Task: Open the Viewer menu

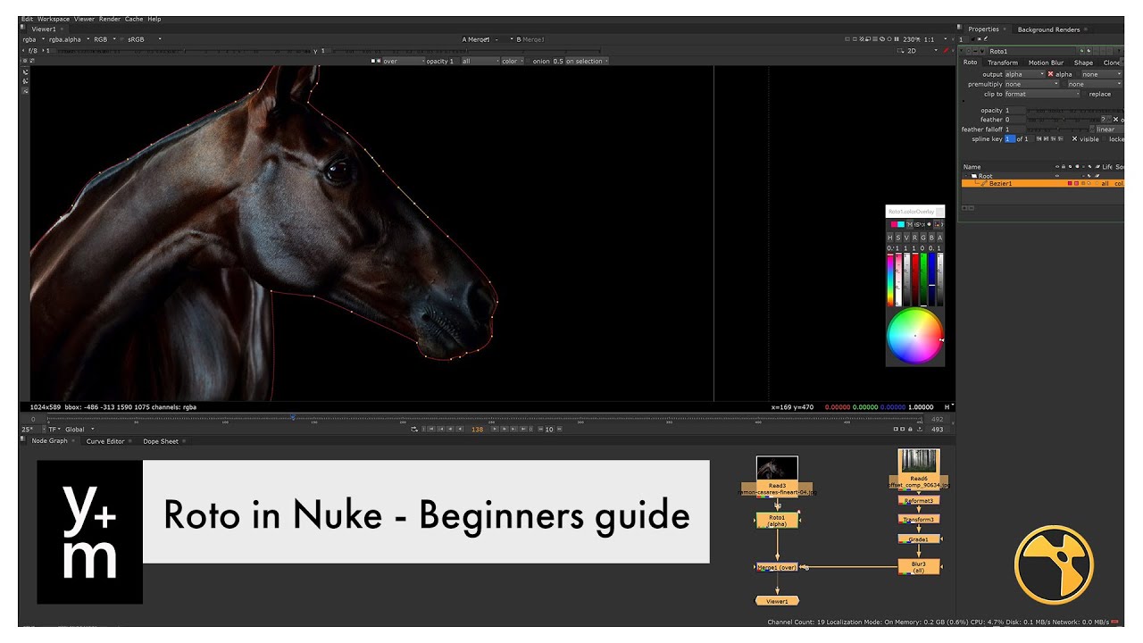Action: [x=84, y=19]
